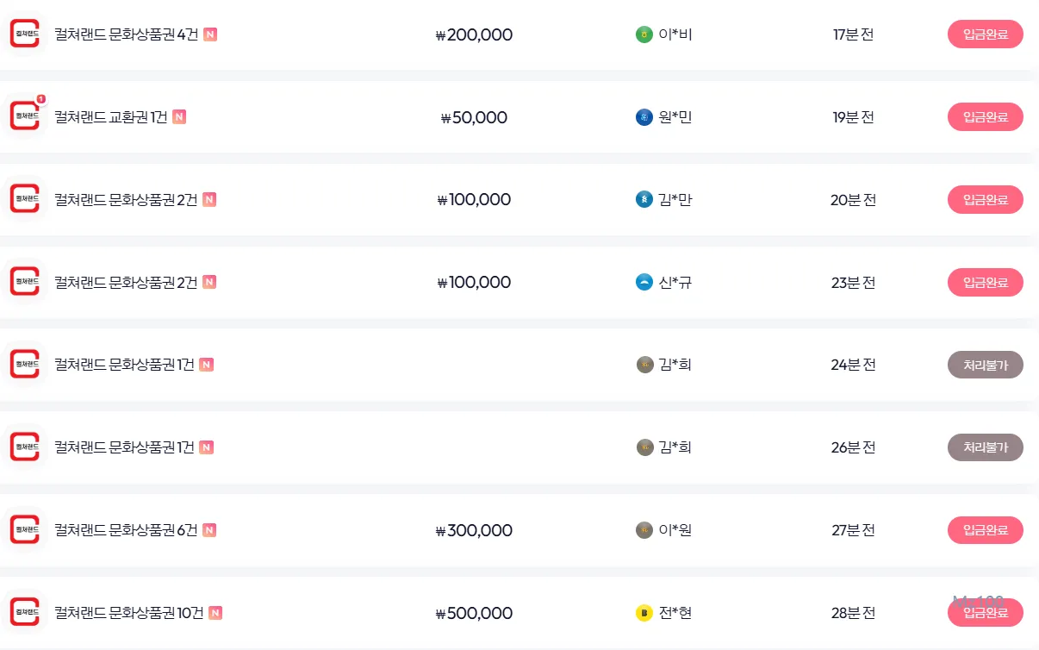1039x650 pixels.
Task: Click the N badge next to 교환권 1건
Action: [179, 117]
